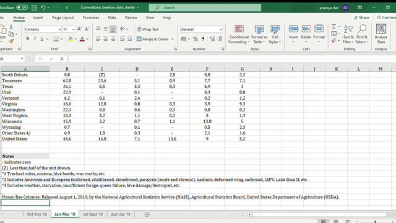Go to the Data tab
396x223 pixels.
[x=112, y=18]
